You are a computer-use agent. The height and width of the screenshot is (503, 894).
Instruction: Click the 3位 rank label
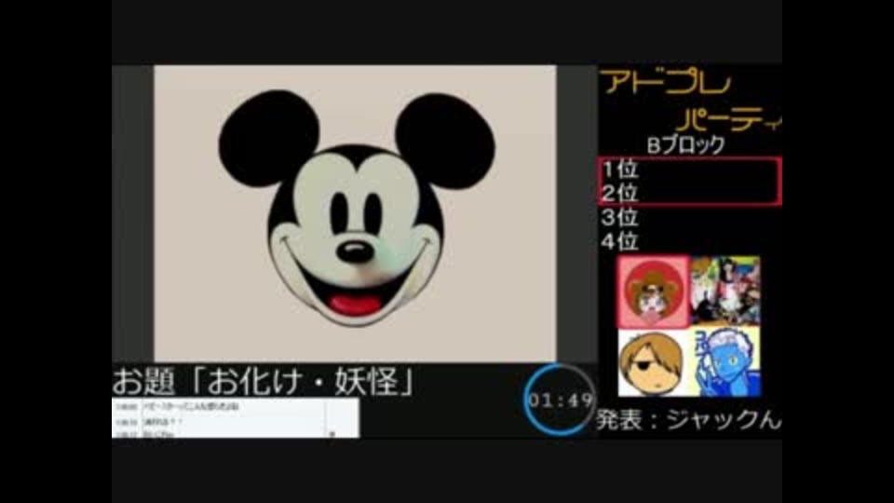620,217
